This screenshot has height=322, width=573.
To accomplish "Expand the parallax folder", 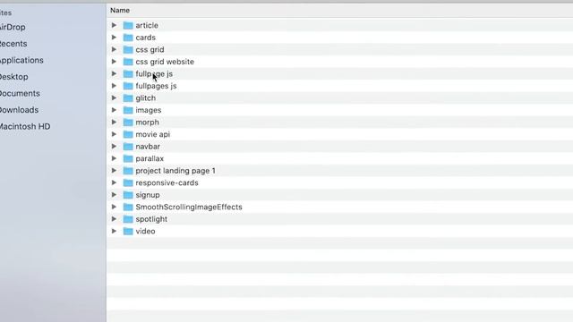I will [114, 158].
